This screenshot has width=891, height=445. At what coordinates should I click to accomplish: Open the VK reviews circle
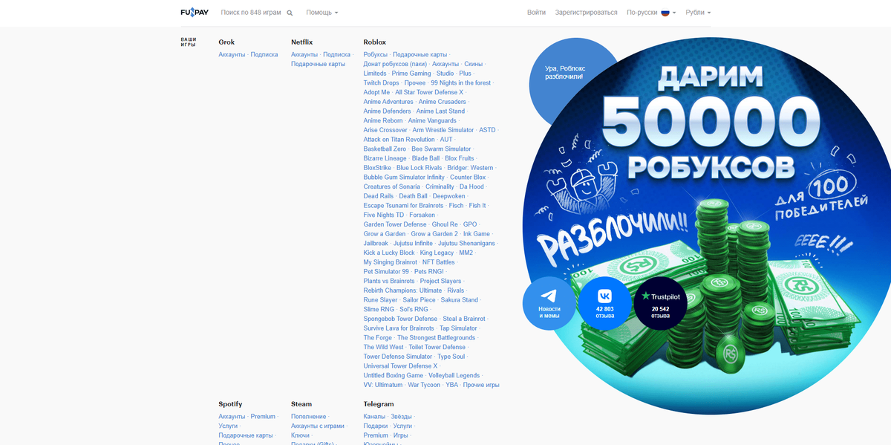click(x=604, y=303)
